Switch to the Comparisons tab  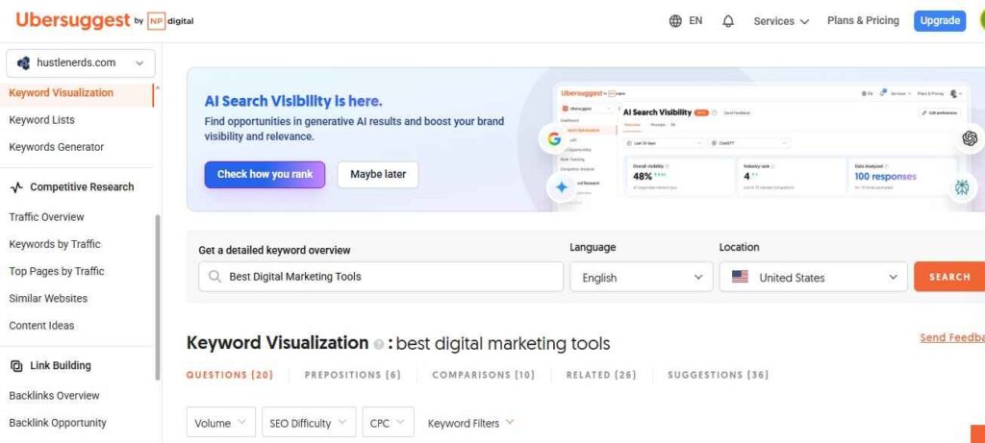pyautogui.click(x=483, y=375)
